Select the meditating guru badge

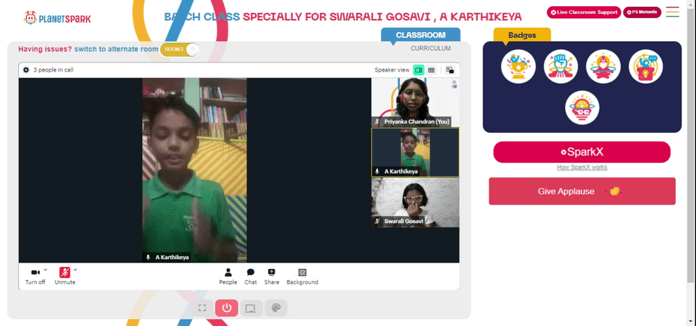(x=603, y=67)
